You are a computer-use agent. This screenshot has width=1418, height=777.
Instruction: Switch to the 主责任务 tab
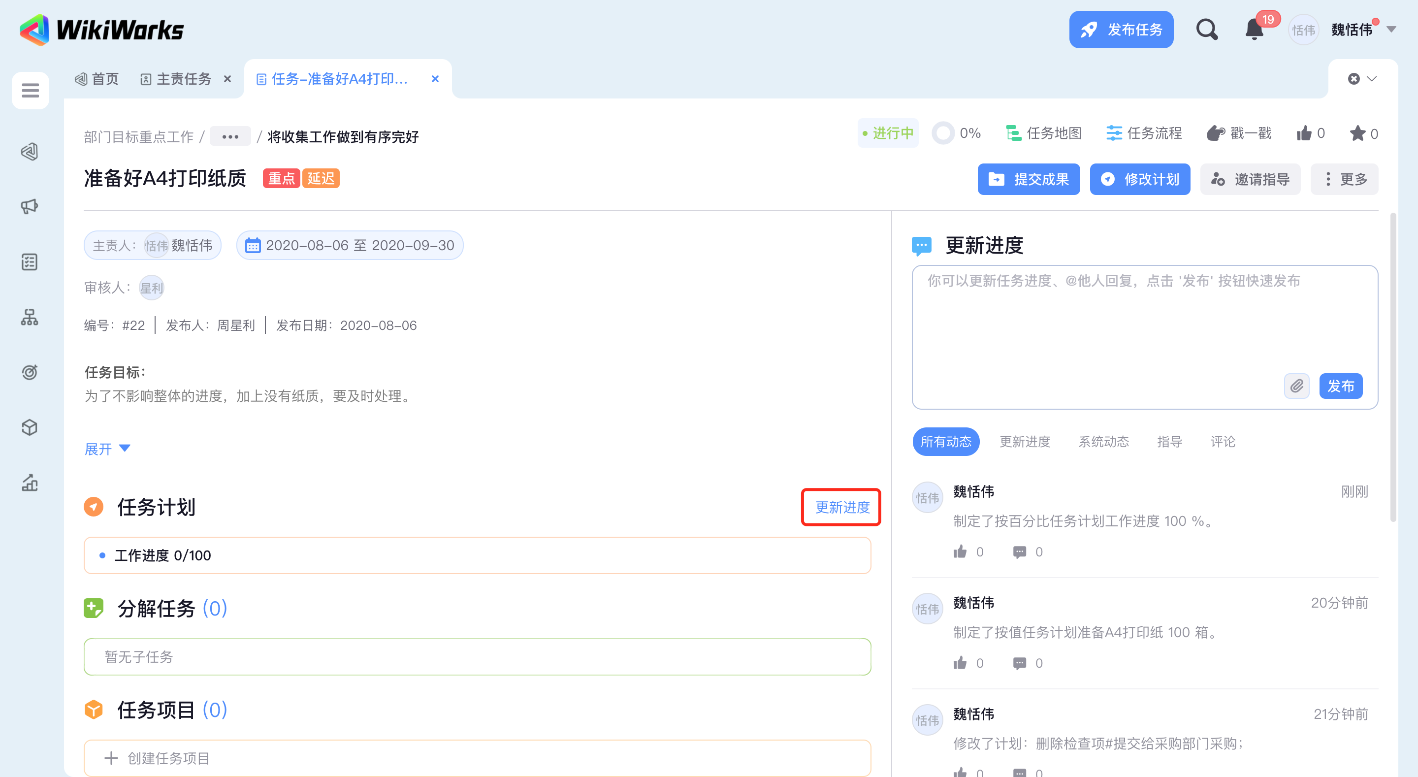coord(183,79)
